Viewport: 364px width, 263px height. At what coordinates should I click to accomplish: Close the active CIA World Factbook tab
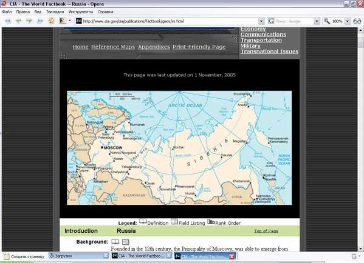coord(232,256)
